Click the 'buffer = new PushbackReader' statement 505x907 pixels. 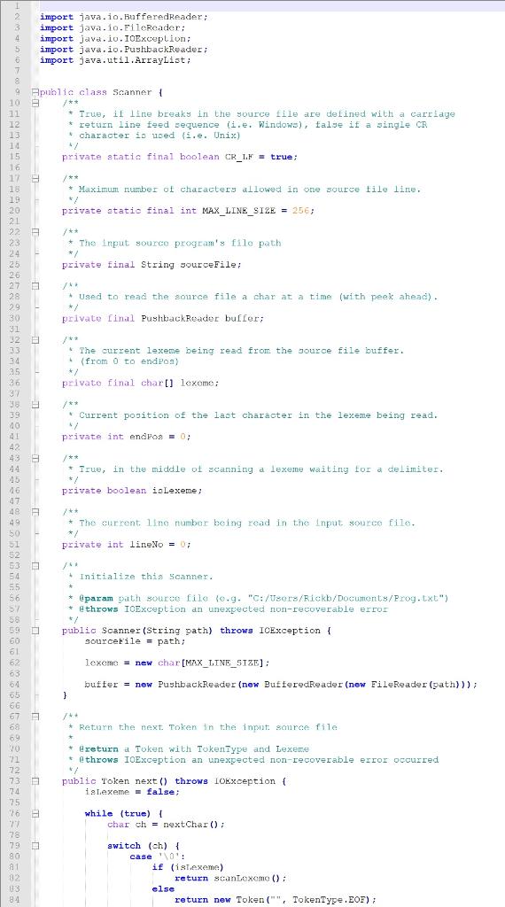[281, 685]
